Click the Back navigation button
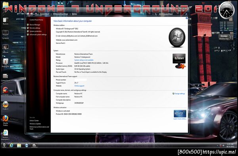238x156 pixels. click(28, 14)
